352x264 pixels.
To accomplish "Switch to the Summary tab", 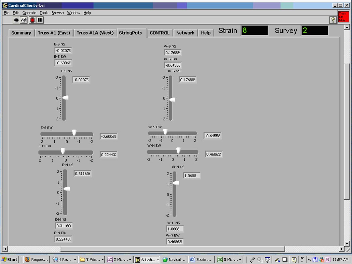I will point(21,33).
